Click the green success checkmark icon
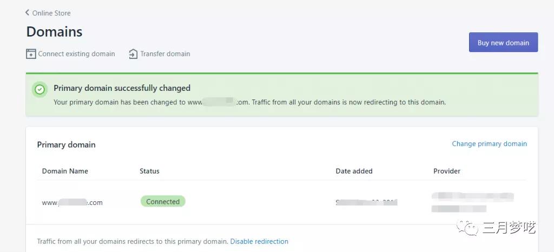Screen dimensions: 554x252 [x=39, y=89]
